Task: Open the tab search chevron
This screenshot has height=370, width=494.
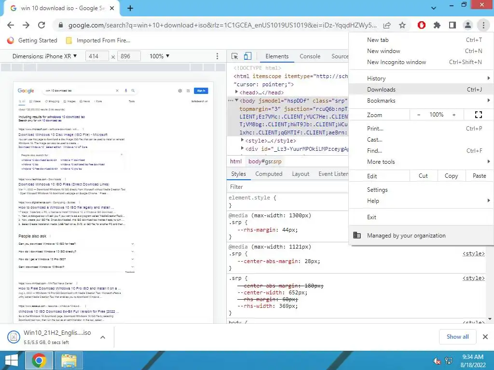Action: pyautogui.click(x=434, y=8)
